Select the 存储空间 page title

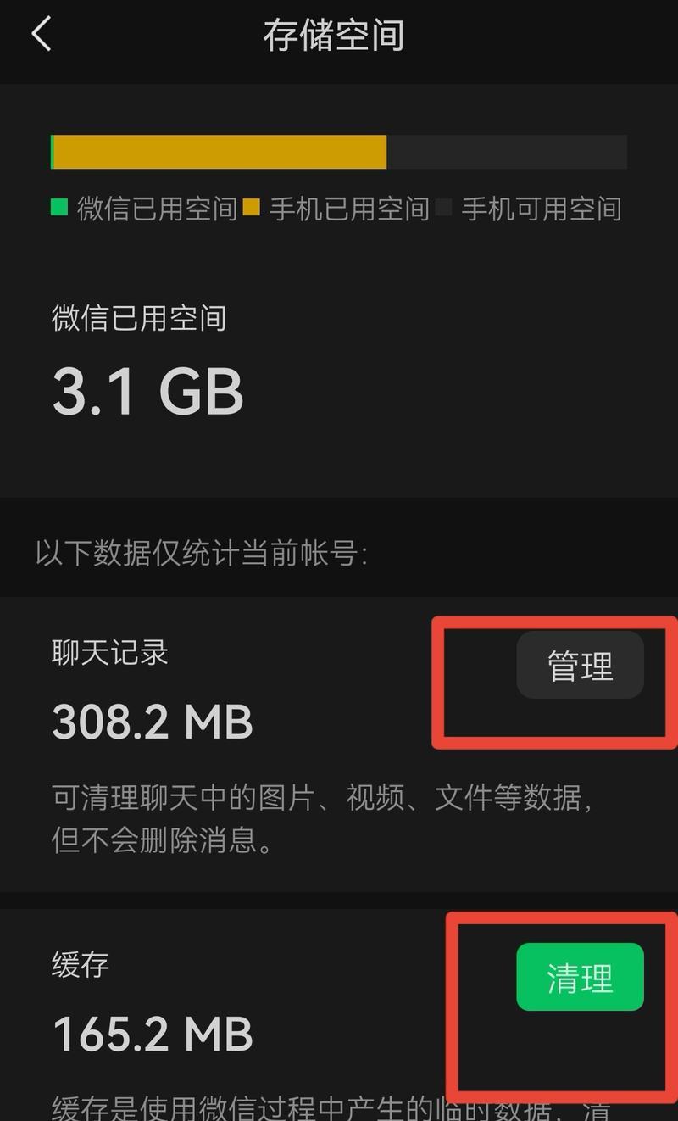333,36
